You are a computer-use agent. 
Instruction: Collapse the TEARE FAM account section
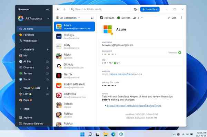[x=20, y=88]
